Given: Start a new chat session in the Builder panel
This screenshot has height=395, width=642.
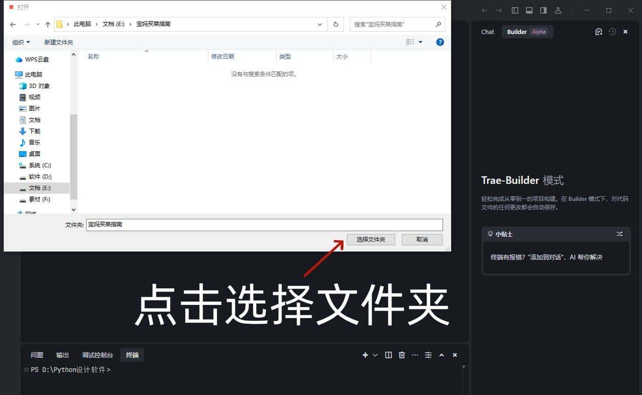Looking at the screenshot, I should pos(599,32).
